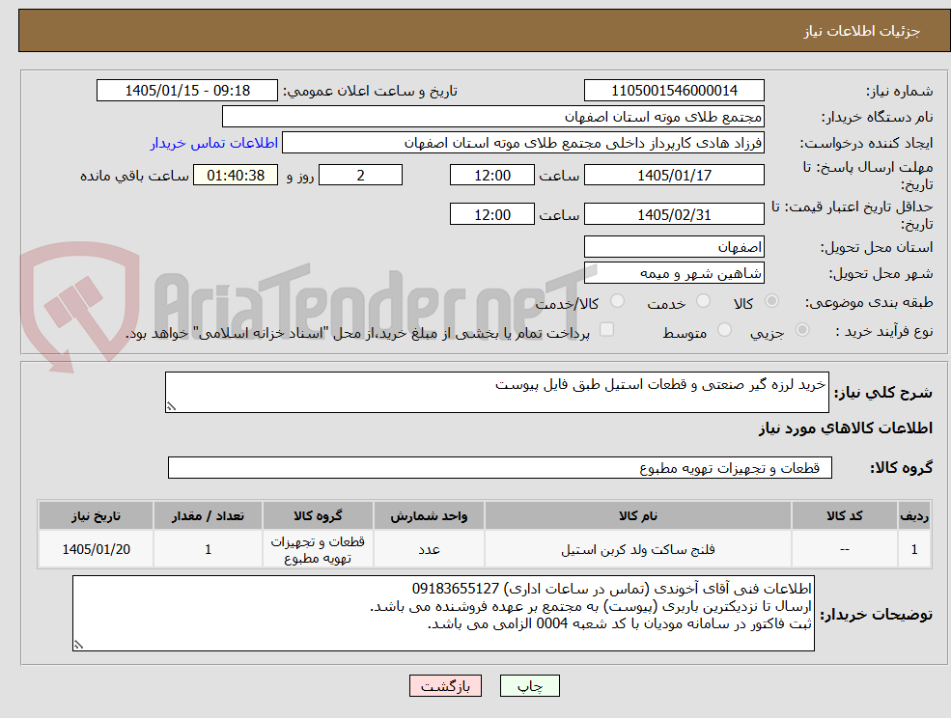The height and width of the screenshot is (718, 951).
Task: Click the ردیف column header
Action: pyautogui.click(x=914, y=516)
